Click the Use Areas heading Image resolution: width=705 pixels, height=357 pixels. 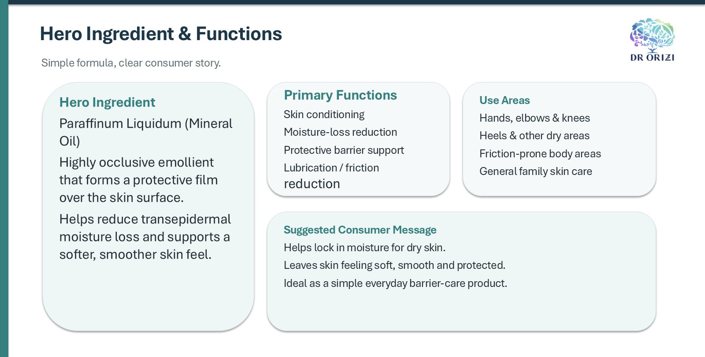tap(505, 100)
